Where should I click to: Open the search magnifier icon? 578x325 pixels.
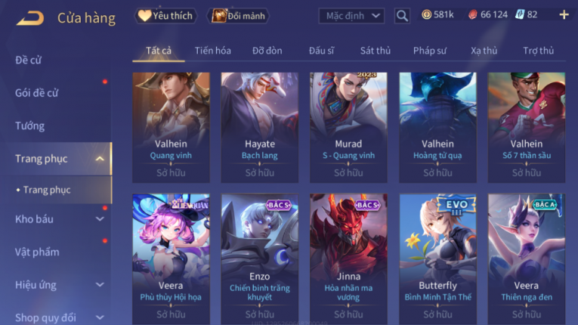pos(402,16)
